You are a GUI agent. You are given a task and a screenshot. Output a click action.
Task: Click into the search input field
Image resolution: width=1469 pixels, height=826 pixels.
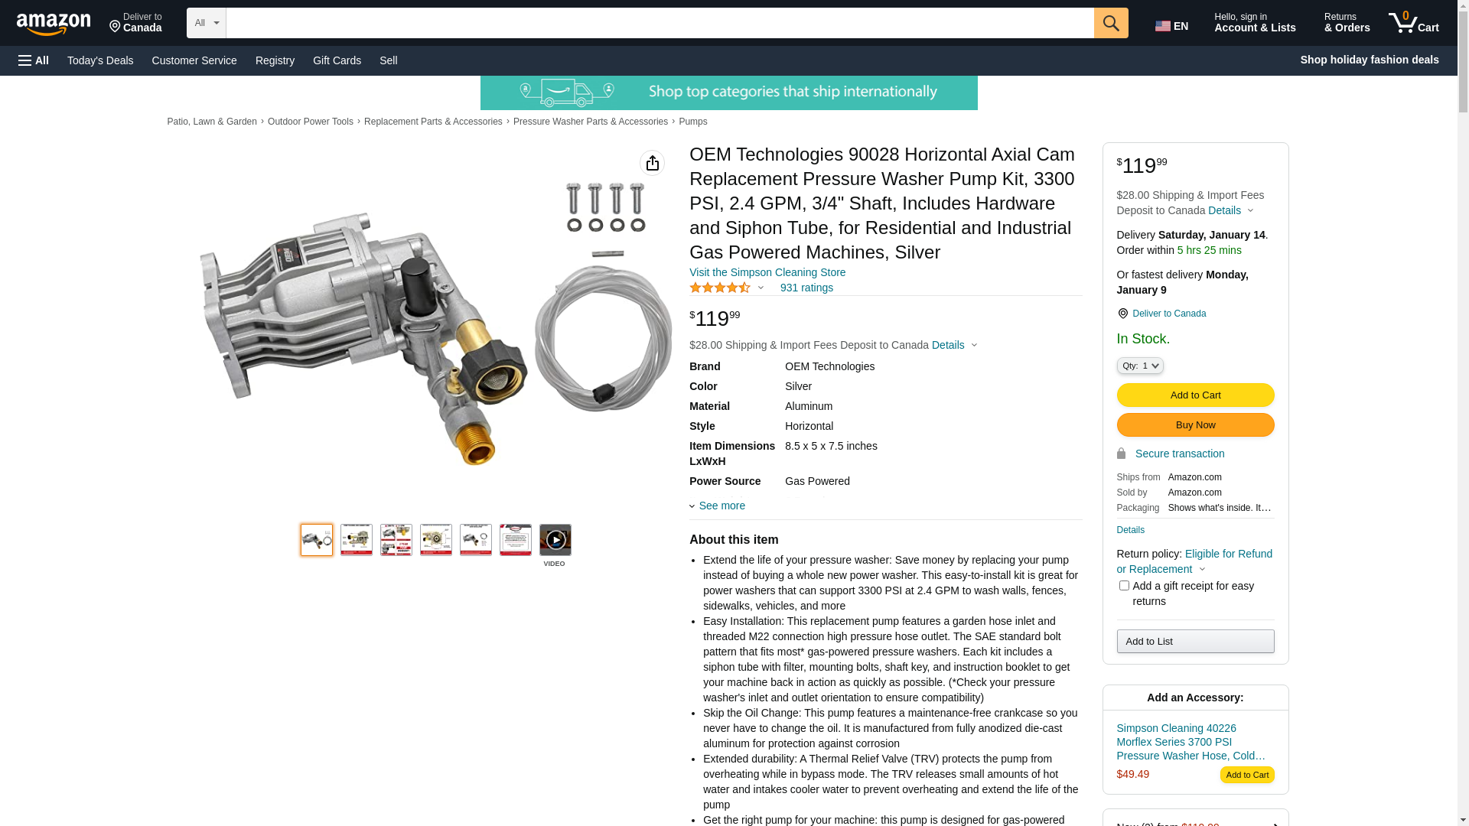660,23
